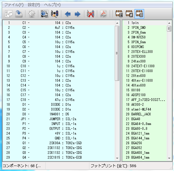Toggle filtered footprint list by keywords
The height and width of the screenshot is (171, 174).
click(x=119, y=14)
